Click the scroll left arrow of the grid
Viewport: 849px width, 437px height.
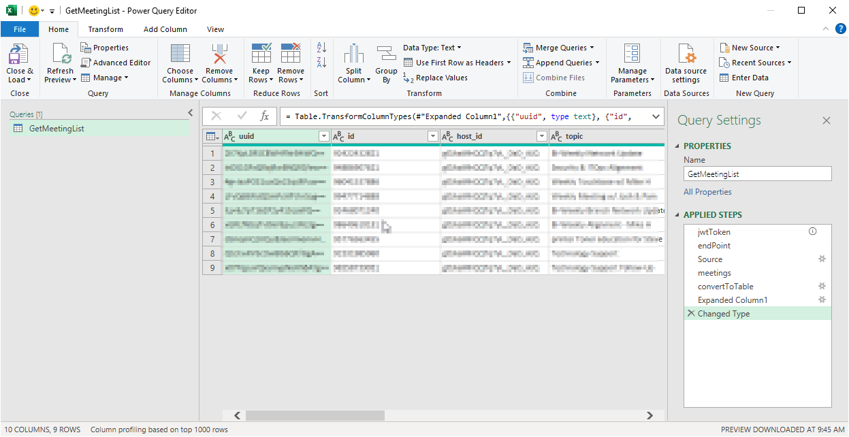[x=237, y=415]
